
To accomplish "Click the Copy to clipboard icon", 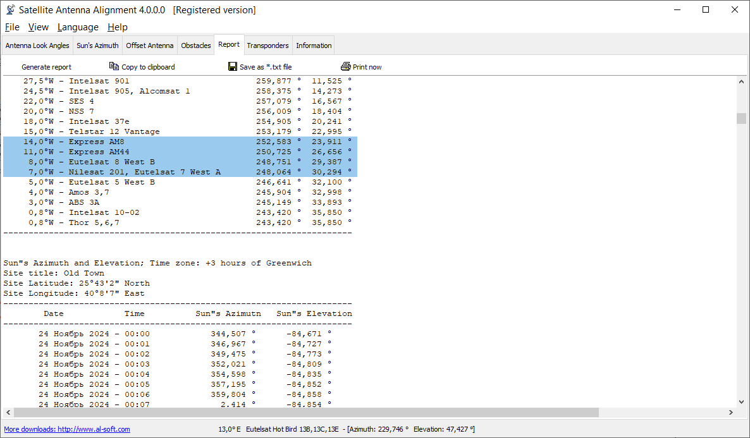I will (114, 66).
